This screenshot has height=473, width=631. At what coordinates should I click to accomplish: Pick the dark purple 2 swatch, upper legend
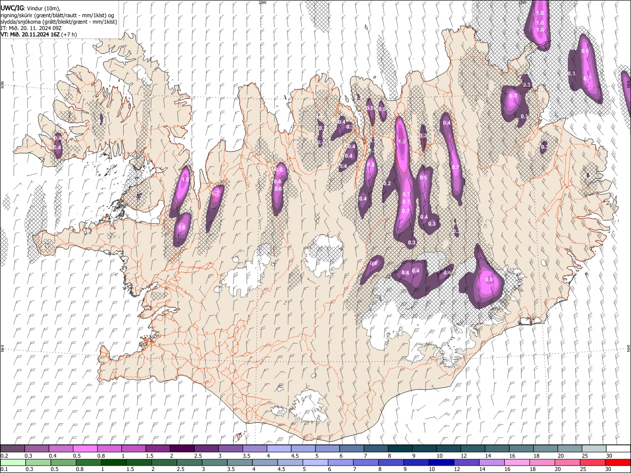[181, 448]
